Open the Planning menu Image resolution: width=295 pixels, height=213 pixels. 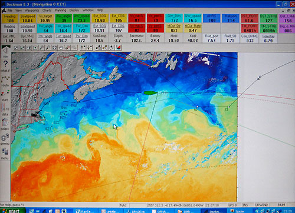tap(60, 10)
